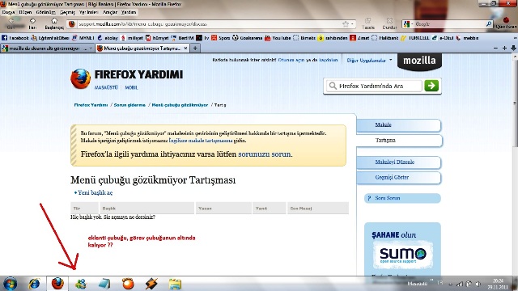Click the "sorunuzu sorun" link
The width and height of the screenshot is (518, 291).
(265, 154)
